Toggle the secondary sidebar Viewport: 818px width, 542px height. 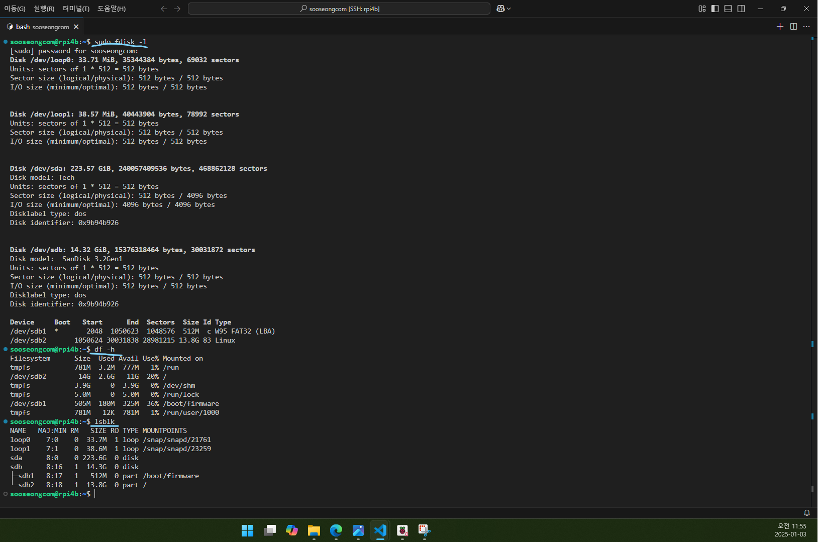tap(741, 9)
